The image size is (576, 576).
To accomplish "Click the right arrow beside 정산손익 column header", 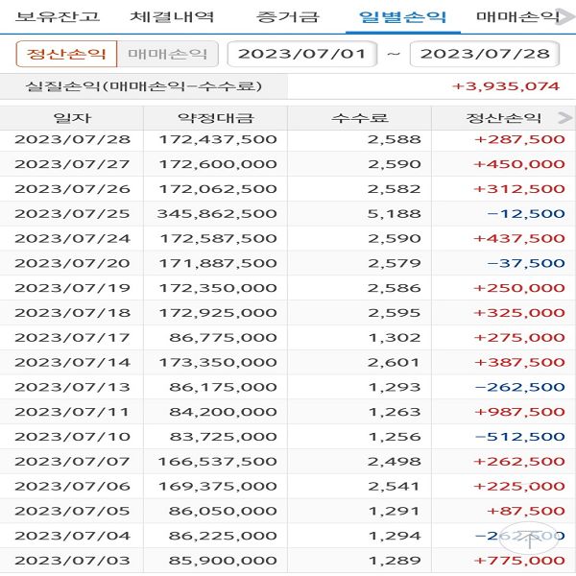I will click(564, 119).
